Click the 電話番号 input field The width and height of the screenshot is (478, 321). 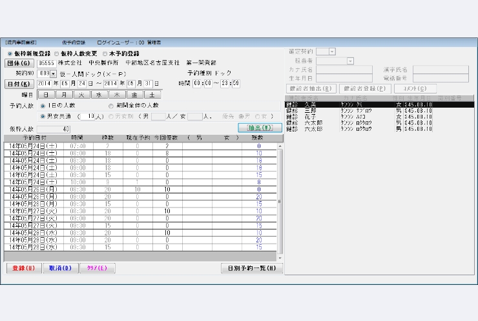click(x=441, y=78)
